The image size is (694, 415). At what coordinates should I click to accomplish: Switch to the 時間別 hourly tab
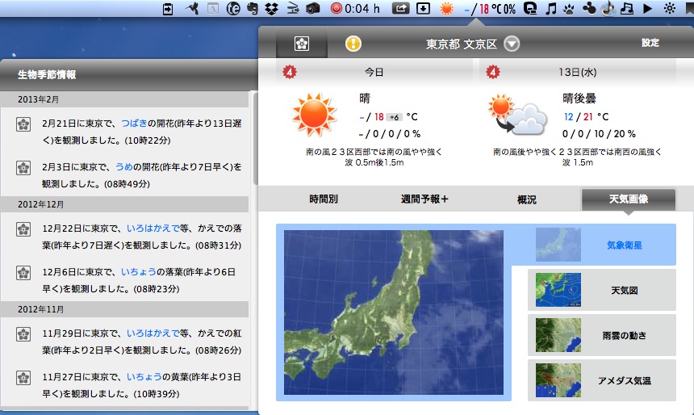(324, 199)
